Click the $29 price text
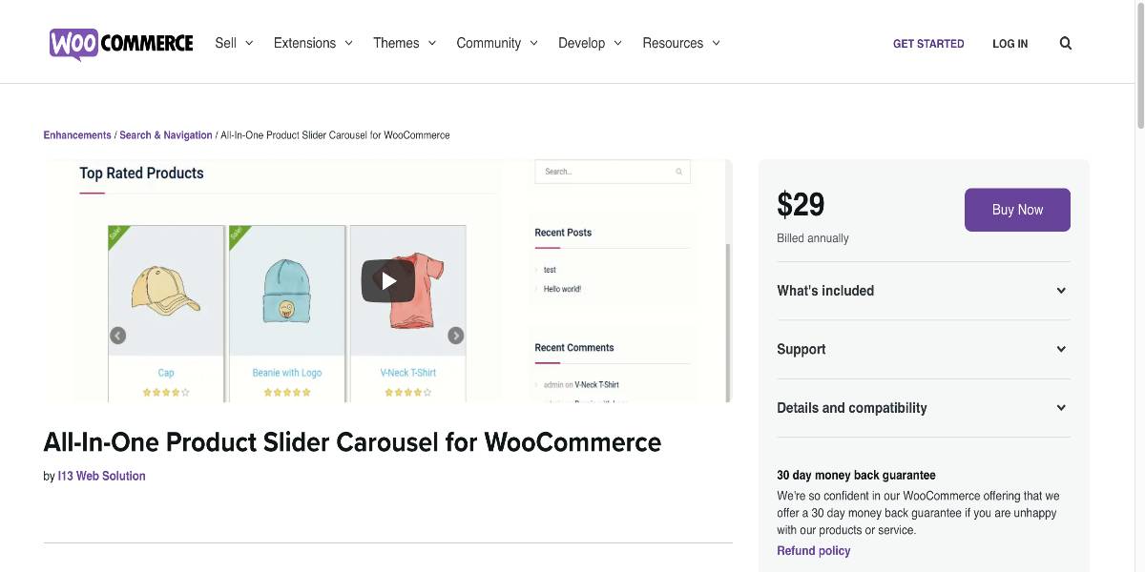Screen dimensions: 1145x572 [801, 205]
